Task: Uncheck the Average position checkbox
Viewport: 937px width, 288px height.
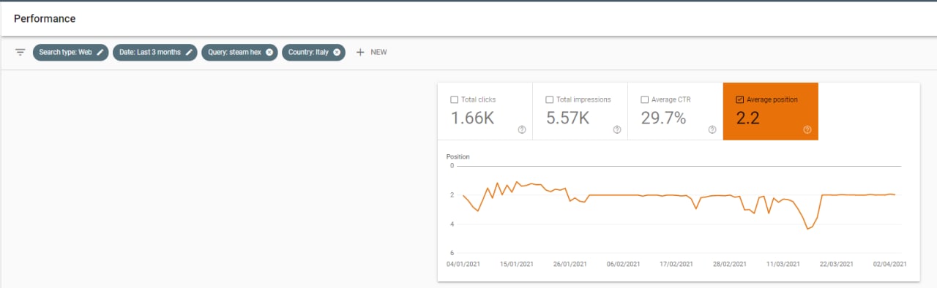Action: click(x=740, y=99)
